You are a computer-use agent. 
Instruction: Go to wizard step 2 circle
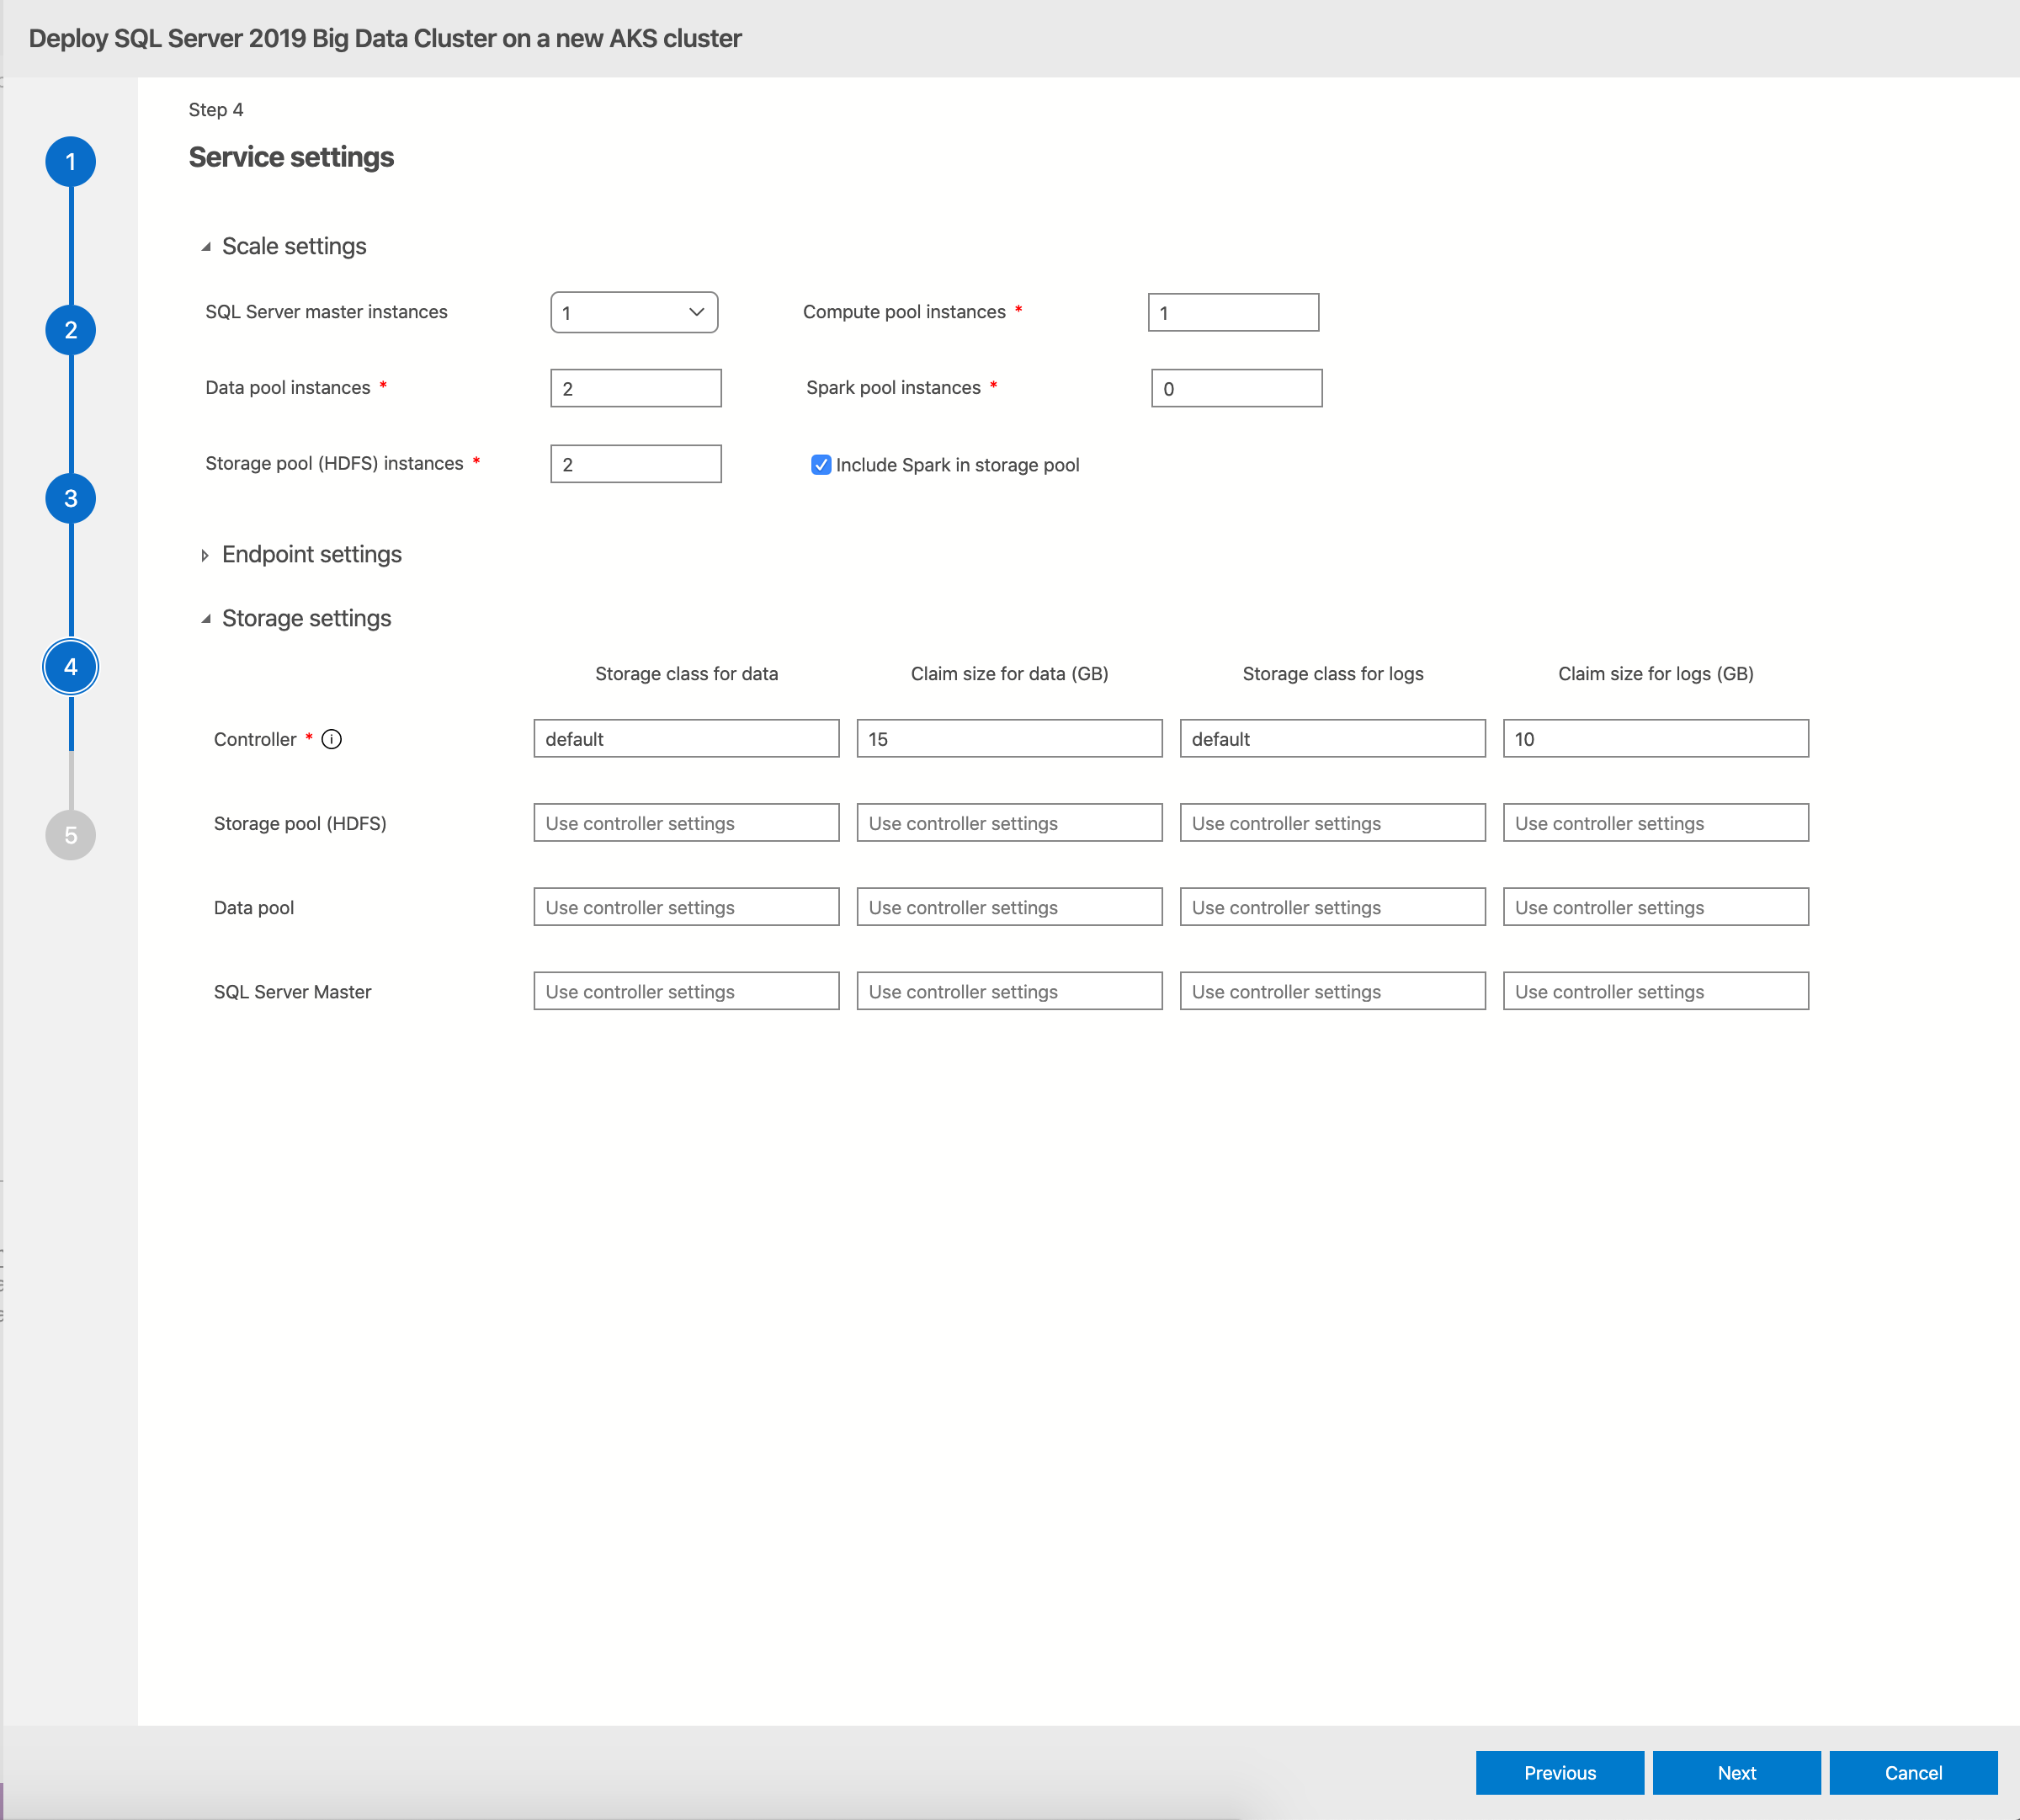click(71, 330)
